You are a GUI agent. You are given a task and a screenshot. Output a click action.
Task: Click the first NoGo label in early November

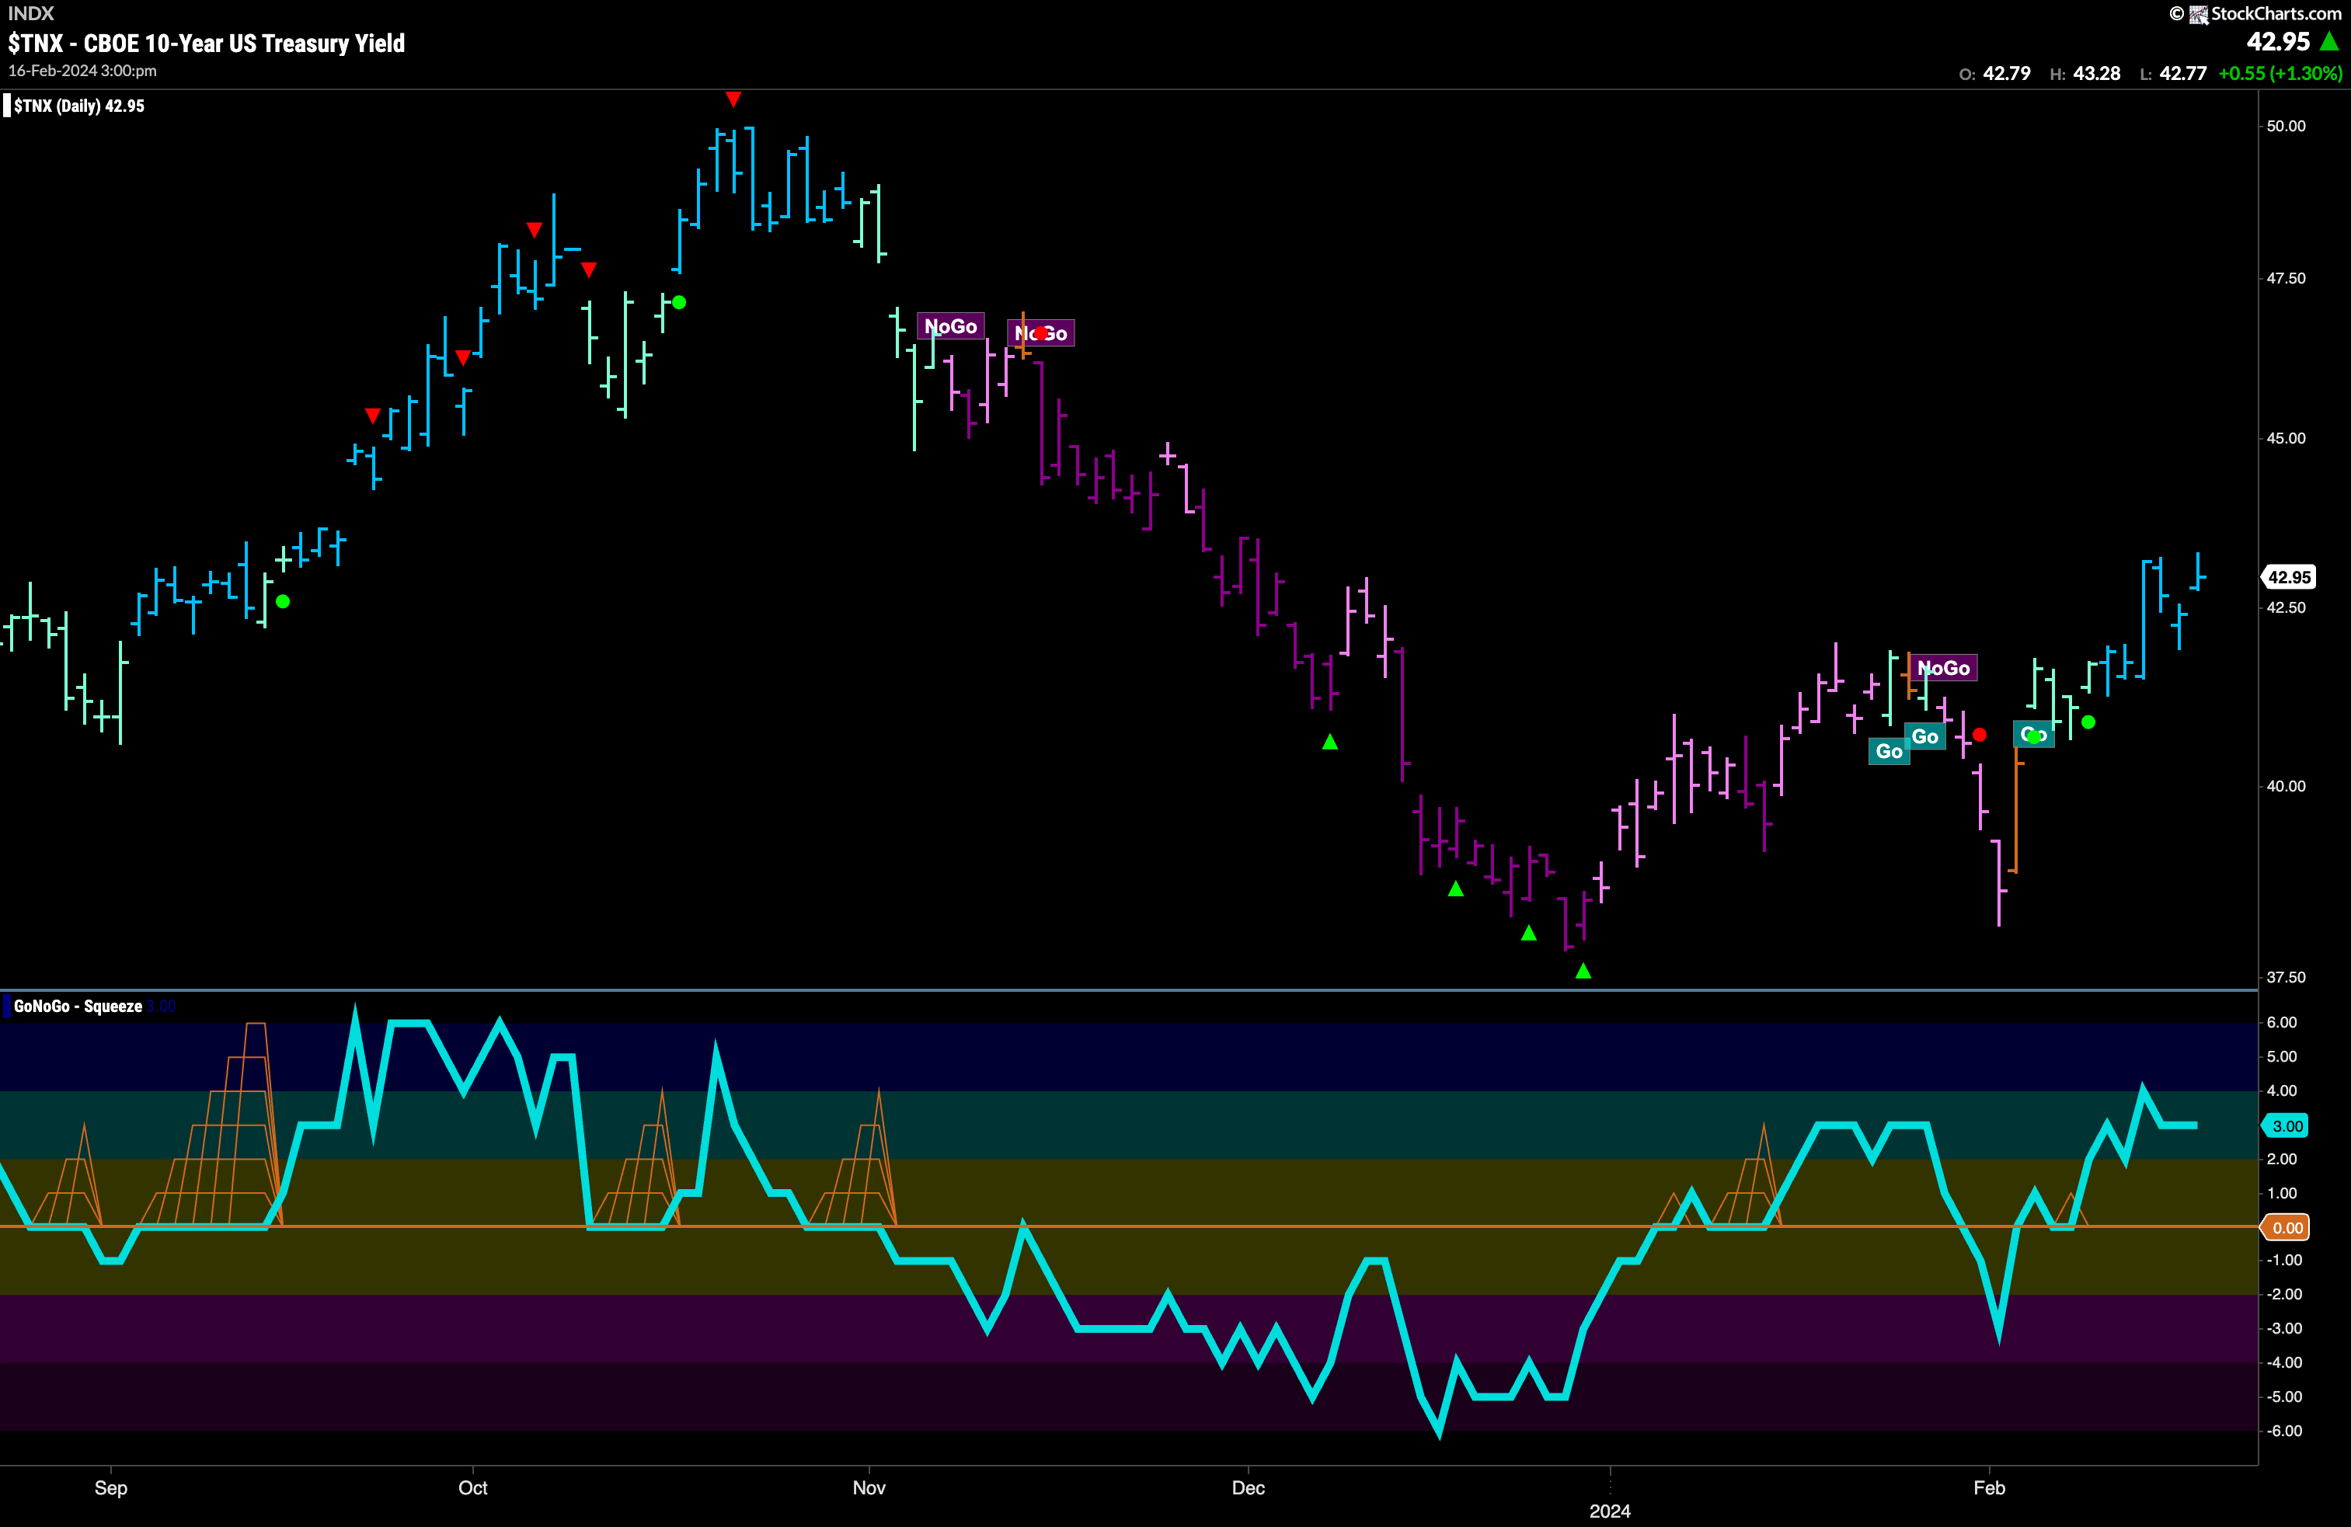click(x=950, y=326)
